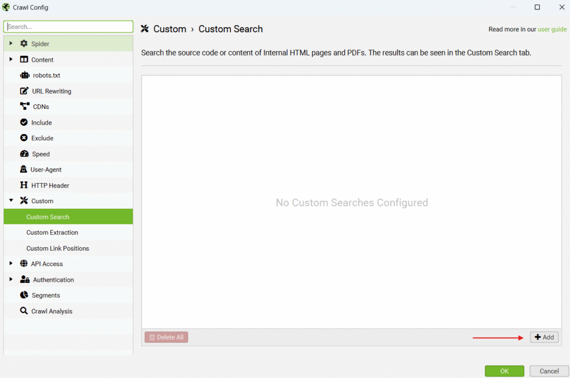Select Custom Link Positions item
Viewport: 570px width, 378px height.
click(x=57, y=248)
